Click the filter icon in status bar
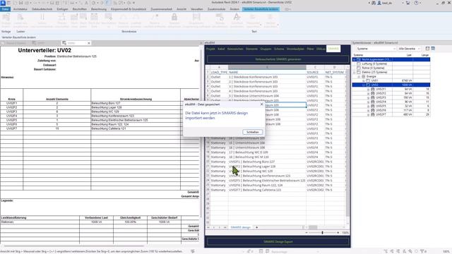The width and height of the screenshot is (452, 254). point(422,251)
